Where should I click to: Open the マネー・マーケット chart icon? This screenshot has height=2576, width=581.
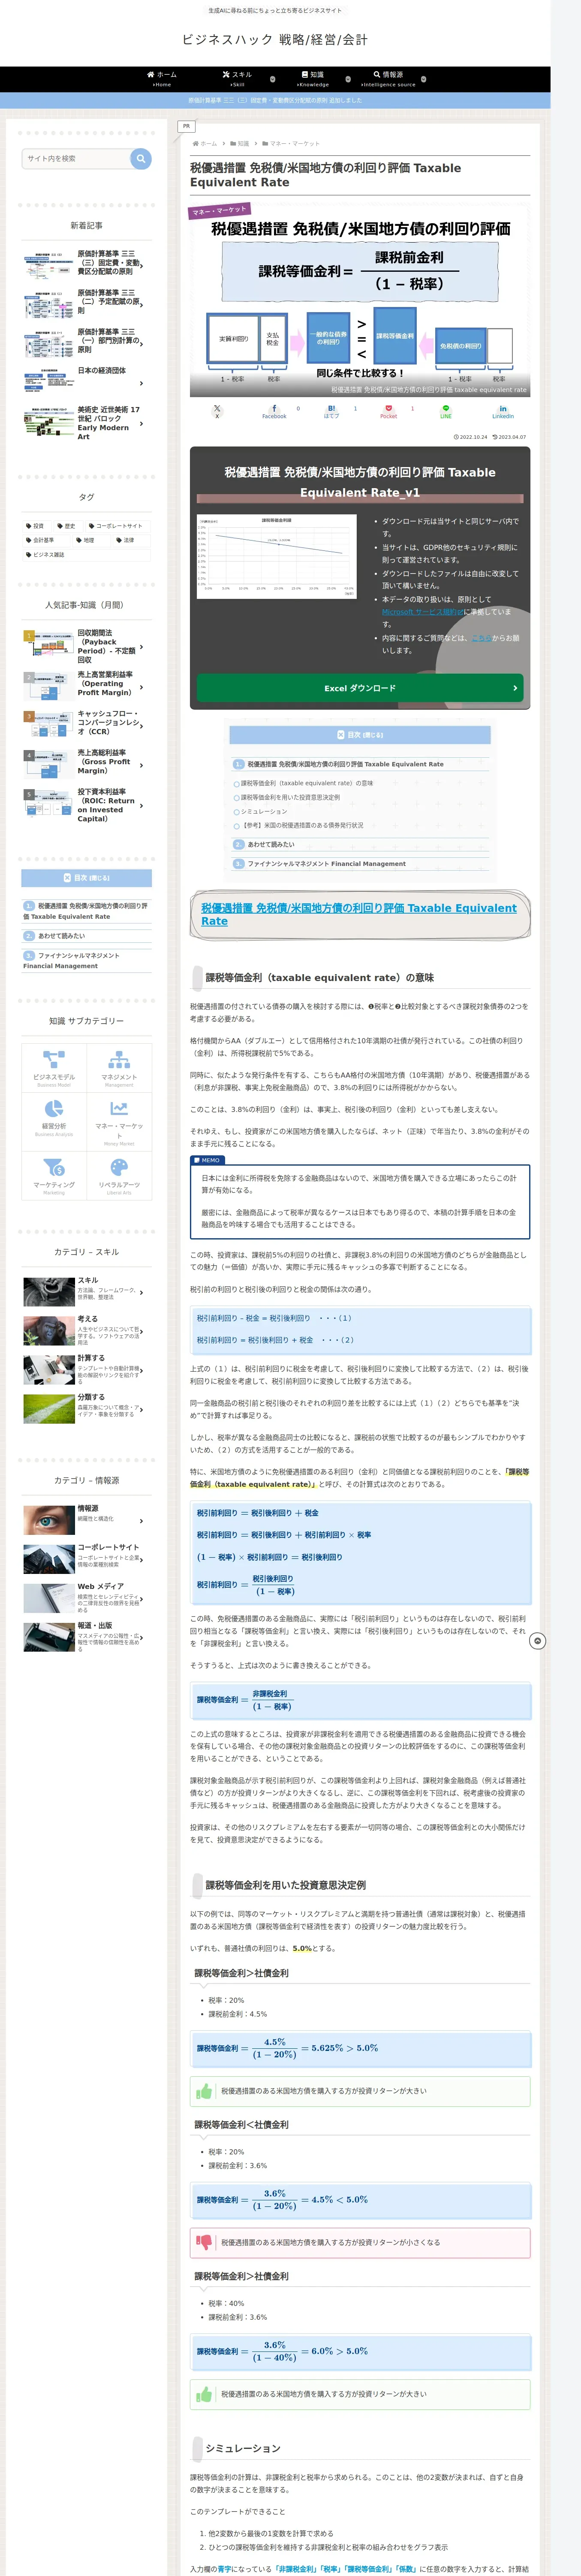pyautogui.click(x=119, y=1108)
